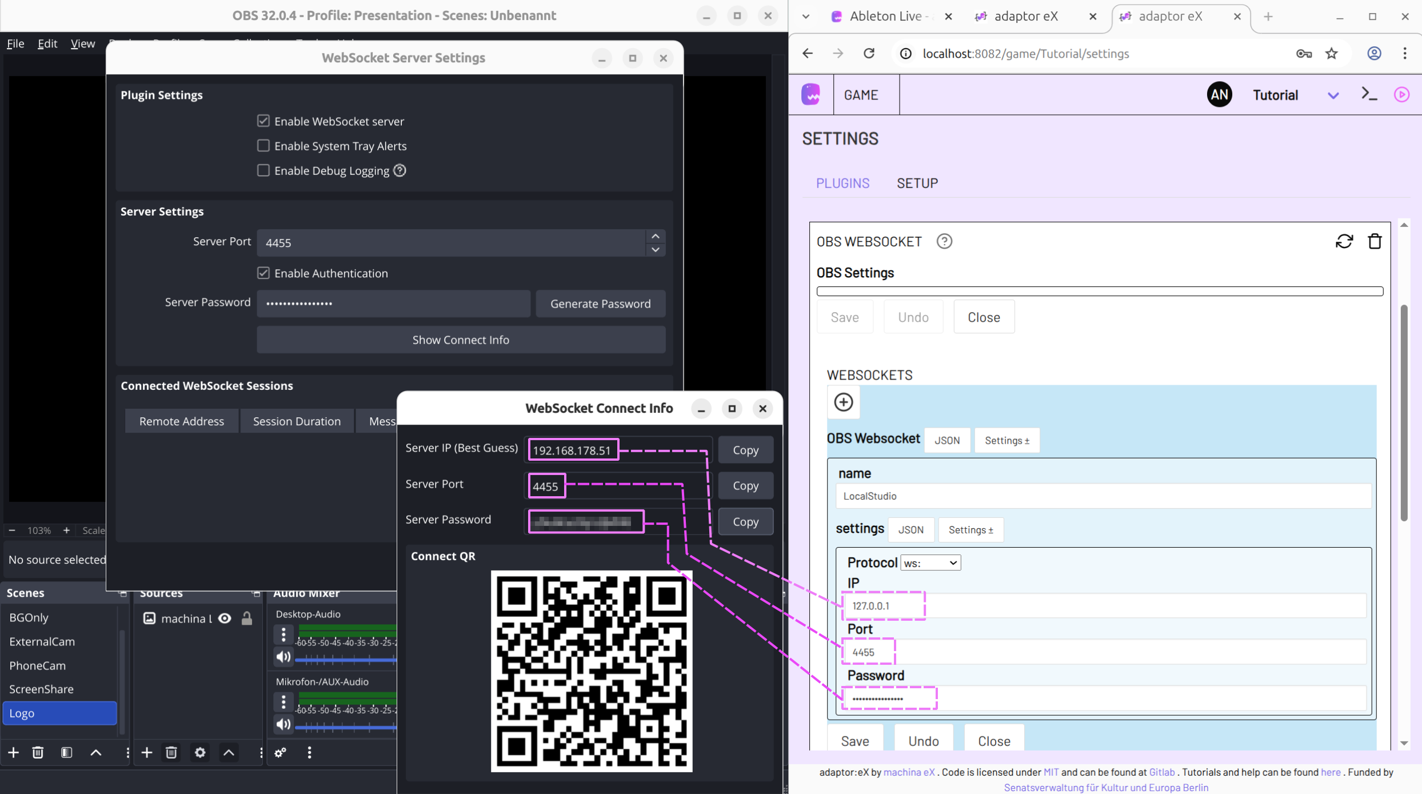The width and height of the screenshot is (1422, 794).
Task: Open Desktop-Audio options with three dots
Action: point(283,635)
